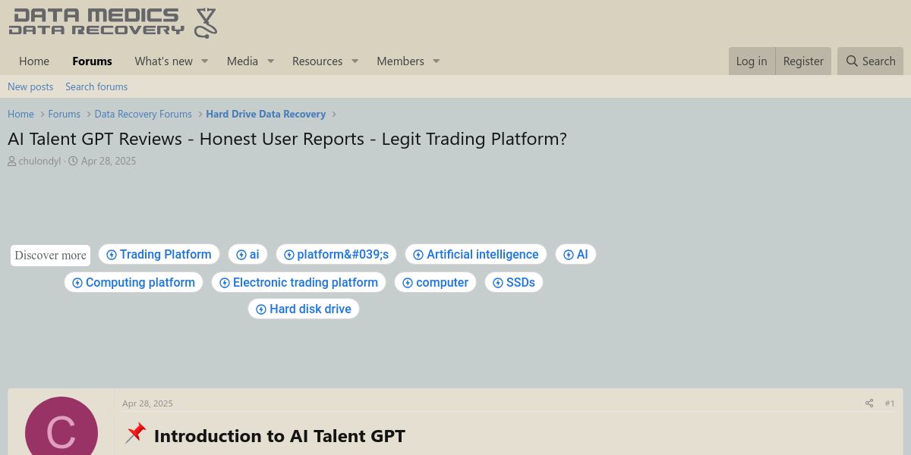The width and height of the screenshot is (911, 455).
Task: Open the New posts link
Action: (x=30, y=86)
